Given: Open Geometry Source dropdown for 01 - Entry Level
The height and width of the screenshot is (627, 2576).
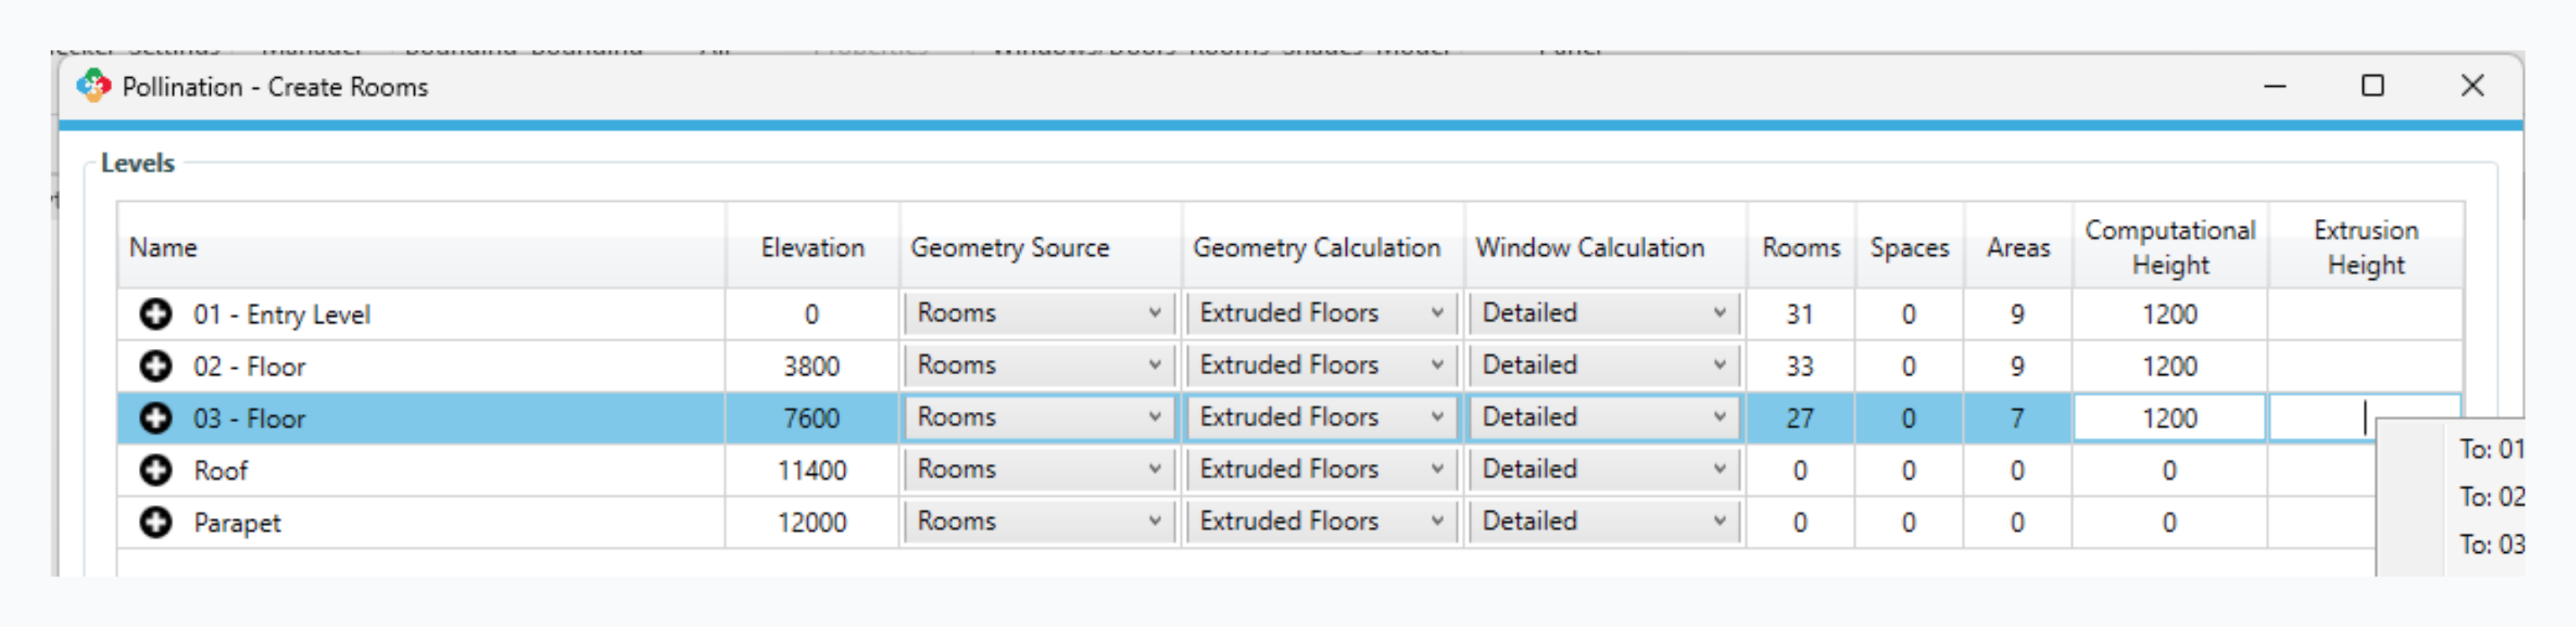Looking at the screenshot, I should point(1038,313).
